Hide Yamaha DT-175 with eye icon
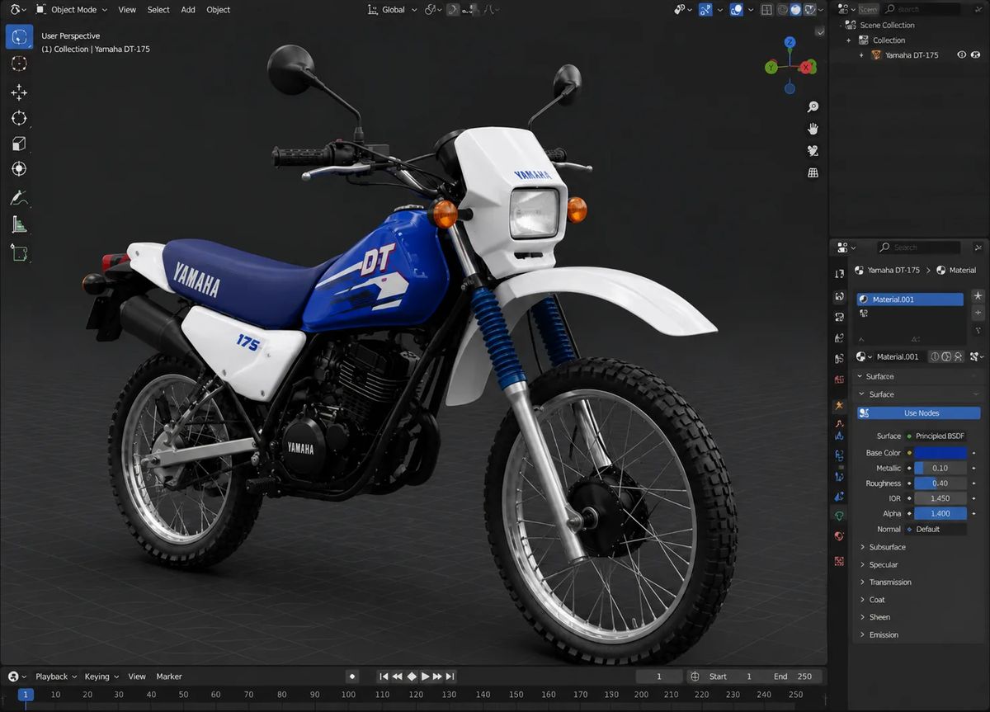The height and width of the screenshot is (712, 990). pyautogui.click(x=961, y=55)
